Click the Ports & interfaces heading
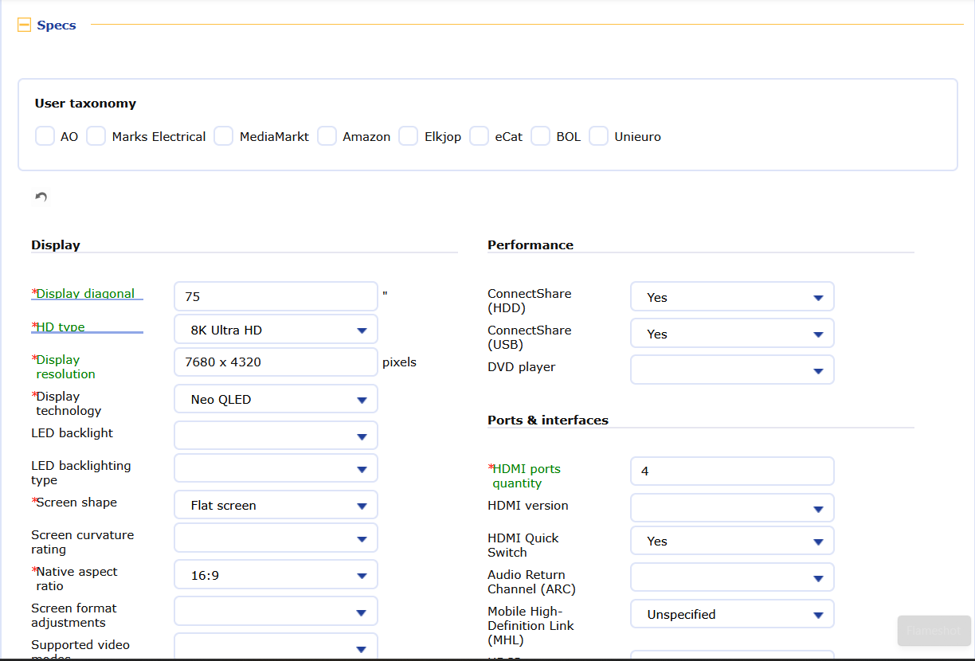975x661 pixels. (548, 420)
